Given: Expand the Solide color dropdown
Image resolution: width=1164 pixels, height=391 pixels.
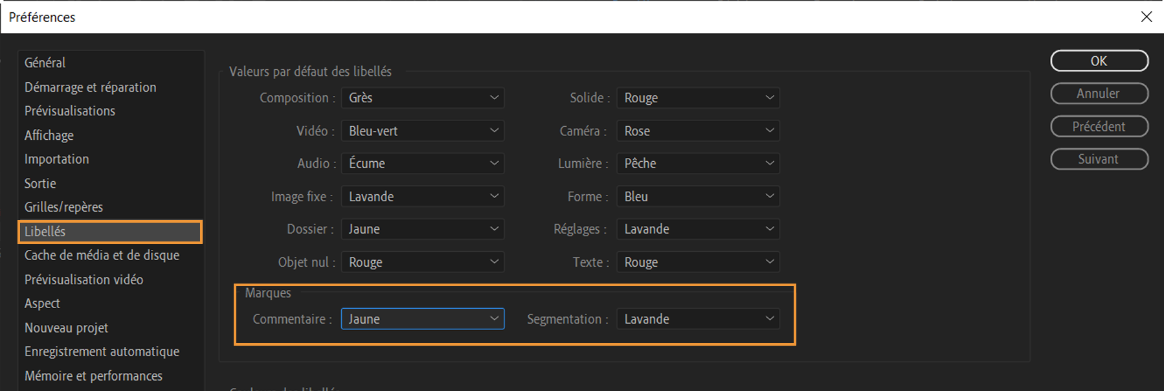Looking at the screenshot, I should (x=698, y=98).
